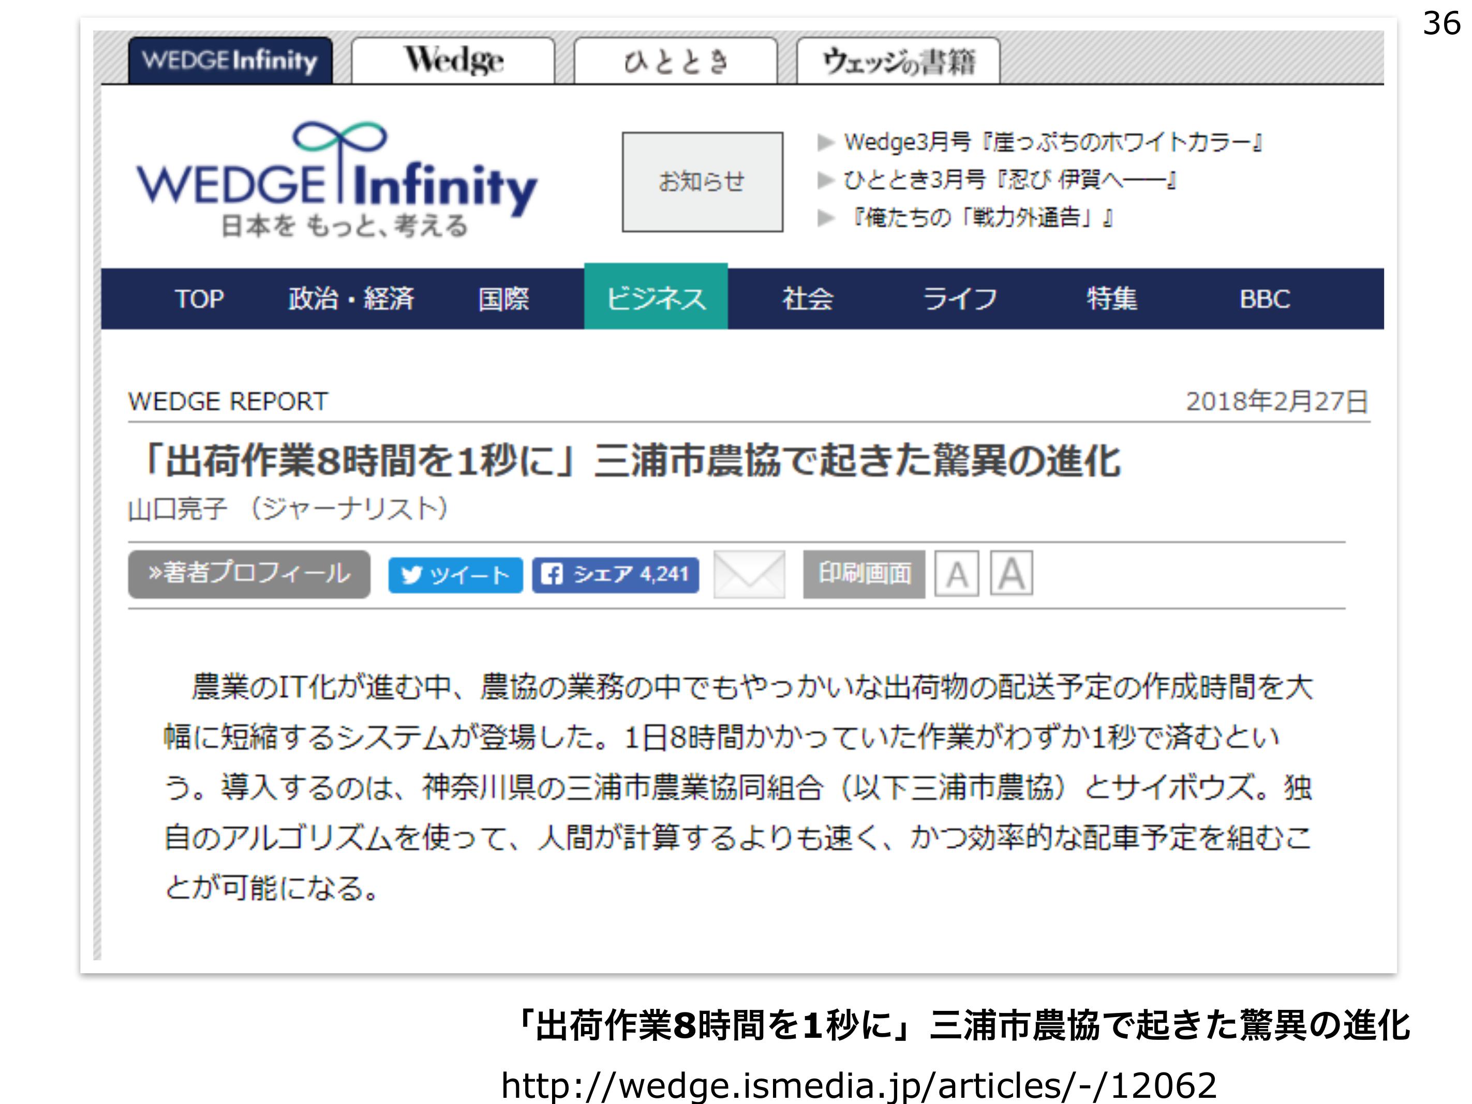Select the WEDGE Infinity top tab
This screenshot has width=1472, height=1104.
[x=230, y=61]
